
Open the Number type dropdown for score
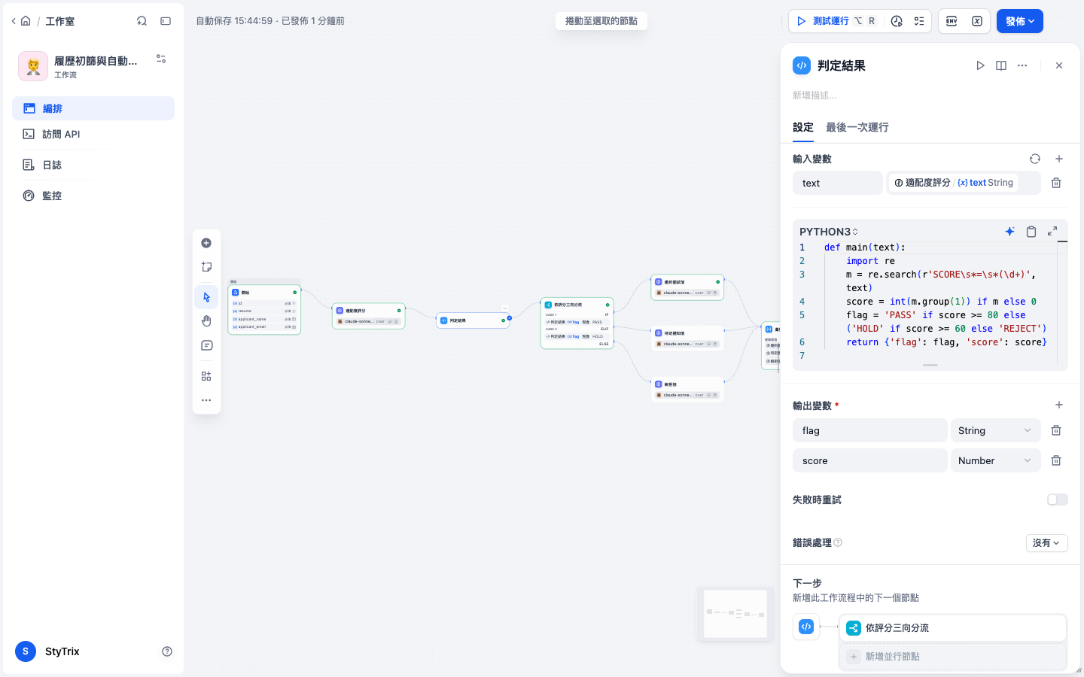point(996,460)
